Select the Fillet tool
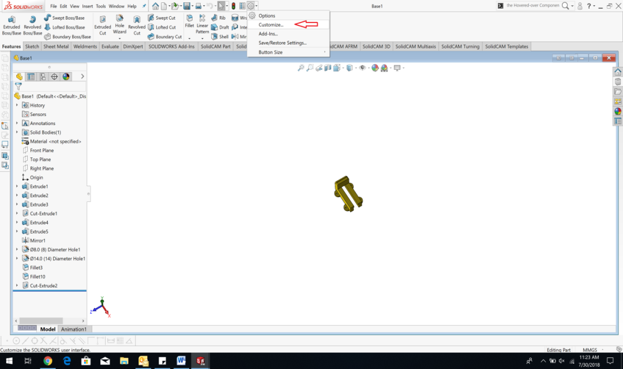This screenshot has height=369, width=623. point(190,22)
